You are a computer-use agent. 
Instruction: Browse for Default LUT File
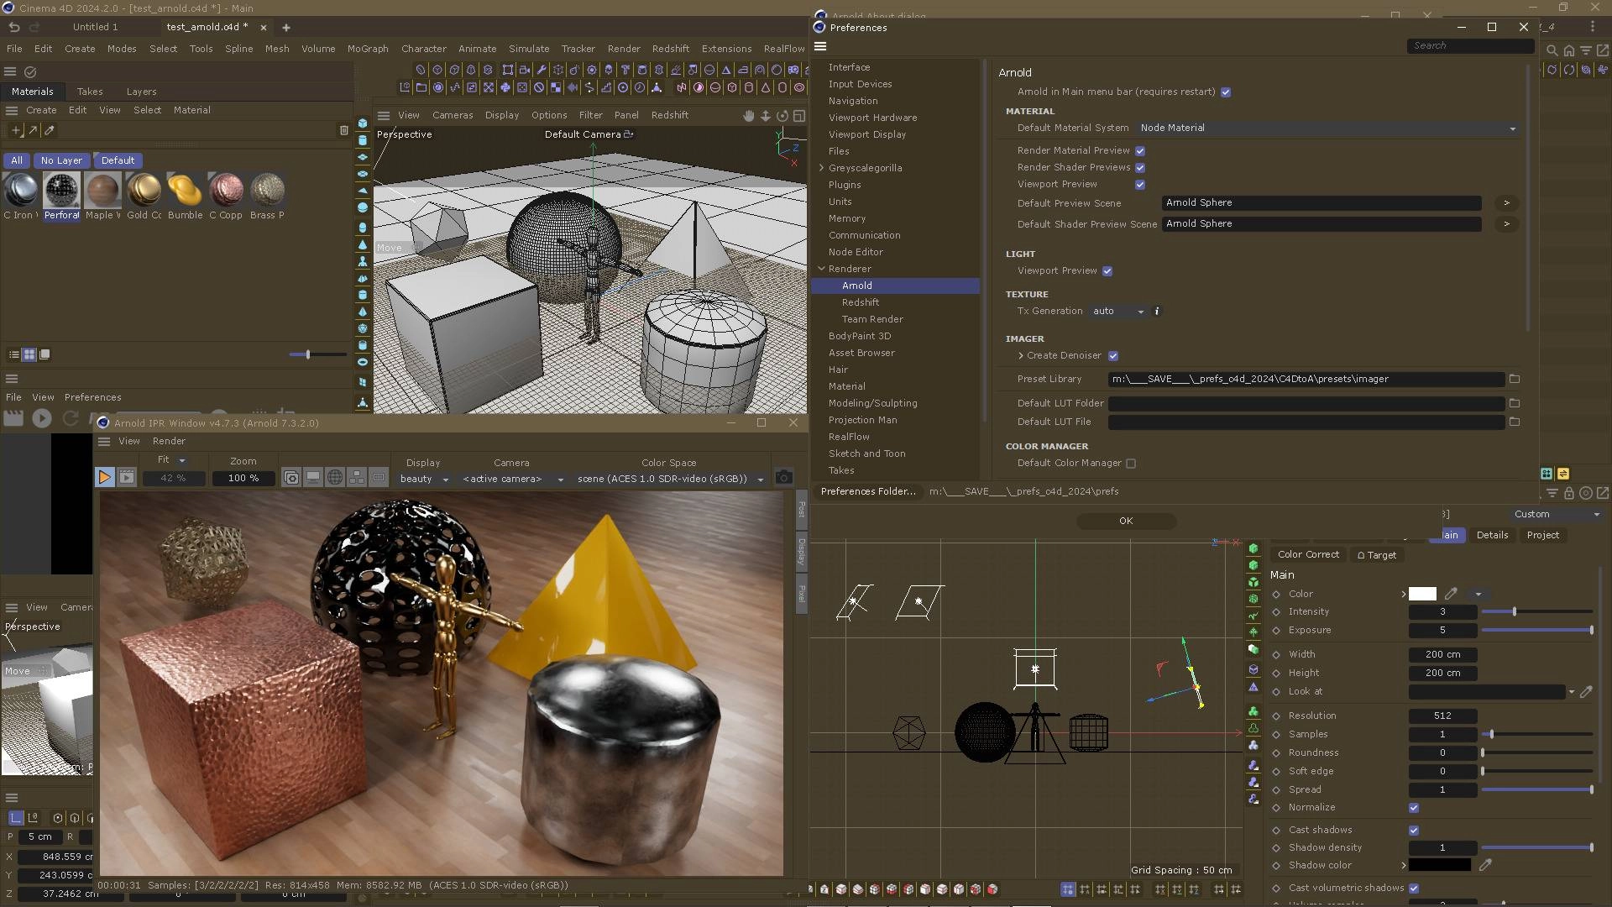[1515, 422]
